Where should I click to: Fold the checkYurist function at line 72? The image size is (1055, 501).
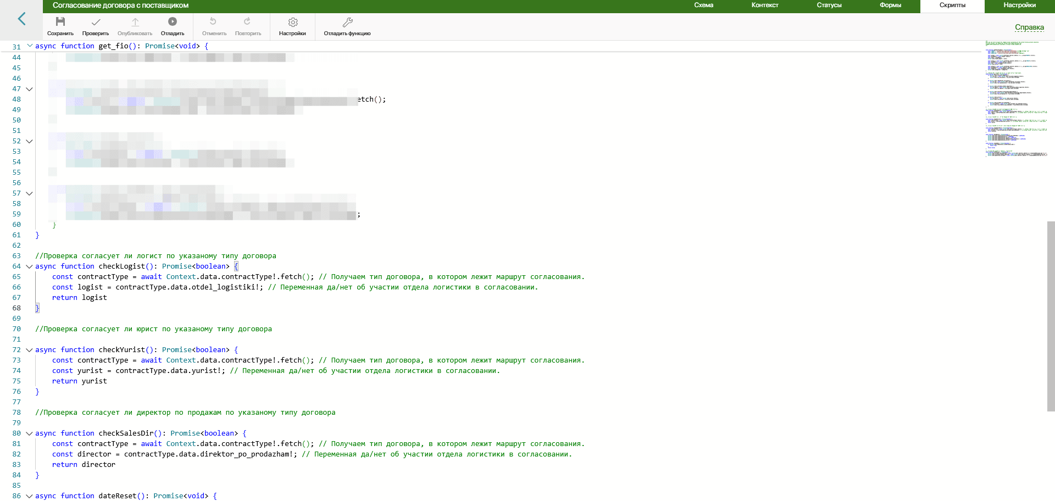click(30, 350)
